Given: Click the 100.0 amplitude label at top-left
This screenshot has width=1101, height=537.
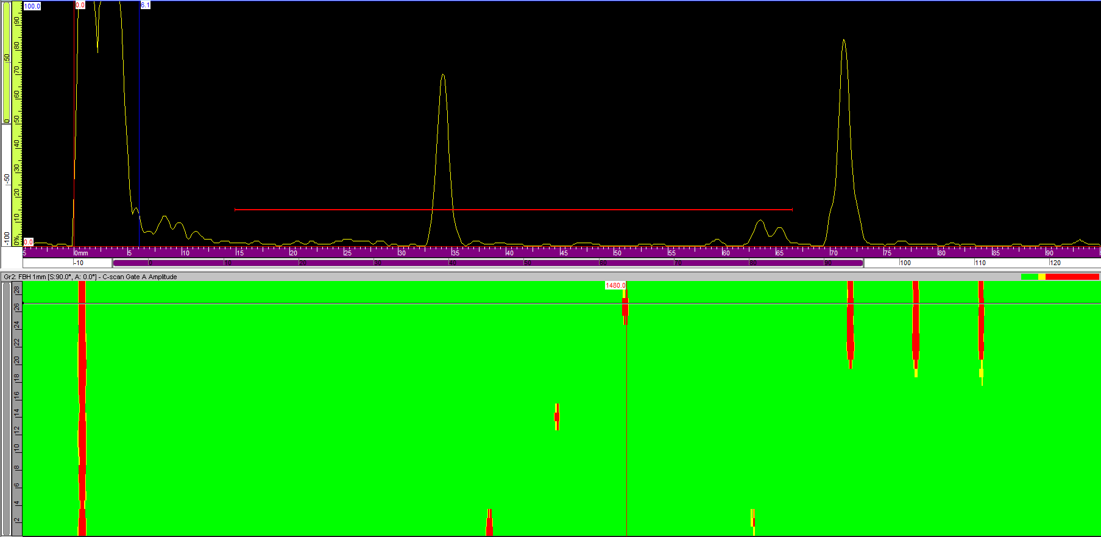Looking at the screenshot, I should coord(32,6).
